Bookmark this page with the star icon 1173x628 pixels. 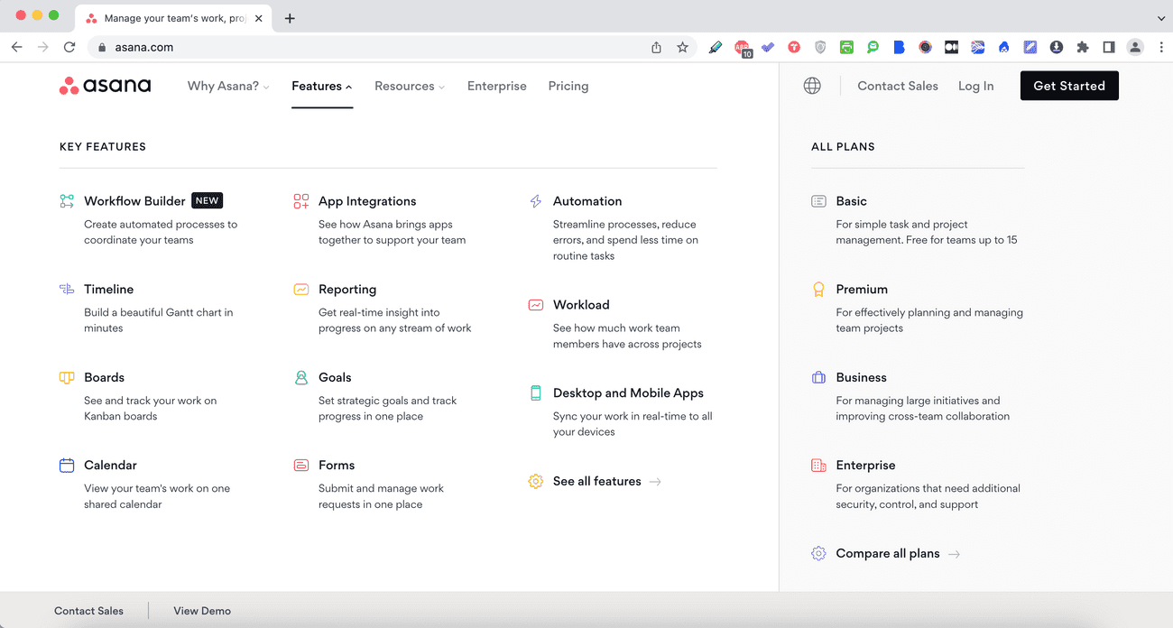pos(683,47)
